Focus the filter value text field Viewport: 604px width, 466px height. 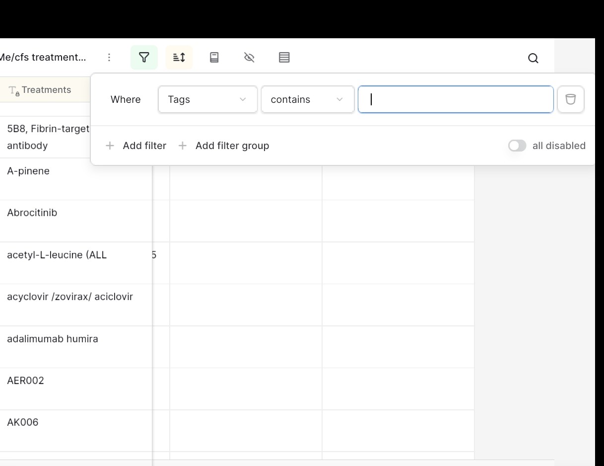[x=455, y=99]
